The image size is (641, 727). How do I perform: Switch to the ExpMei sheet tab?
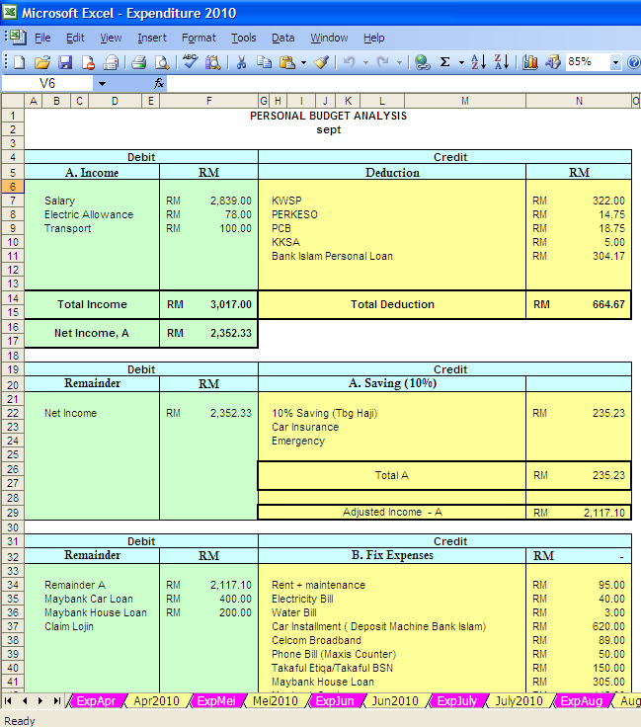216,700
